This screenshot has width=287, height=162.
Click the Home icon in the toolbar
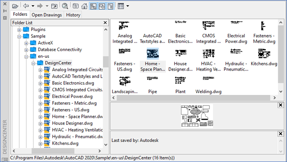click(x=84, y=6)
